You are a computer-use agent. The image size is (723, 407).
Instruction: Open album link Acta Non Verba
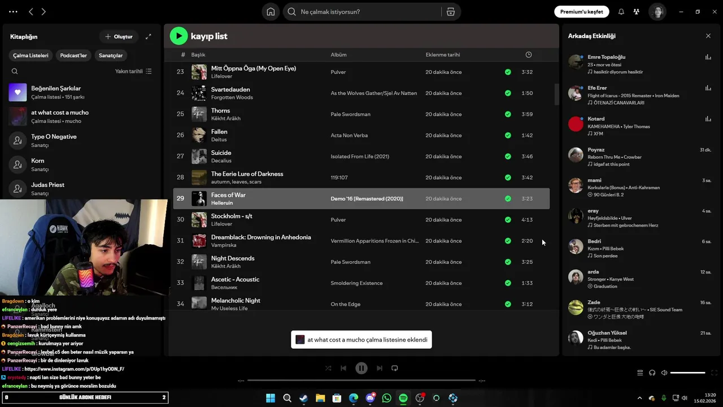(349, 136)
